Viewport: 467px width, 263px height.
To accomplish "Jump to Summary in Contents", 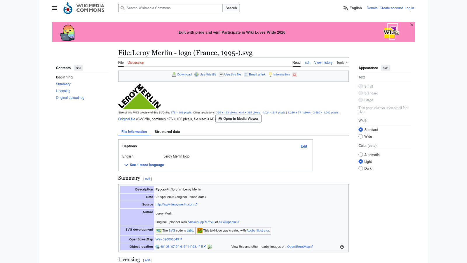I will pos(63,84).
